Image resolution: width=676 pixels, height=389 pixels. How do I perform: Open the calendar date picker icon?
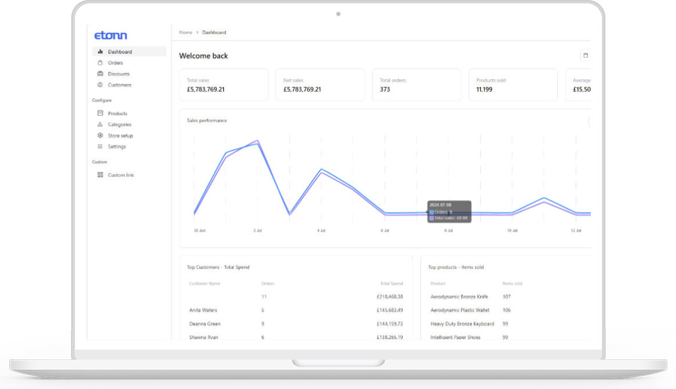pyautogui.click(x=586, y=55)
